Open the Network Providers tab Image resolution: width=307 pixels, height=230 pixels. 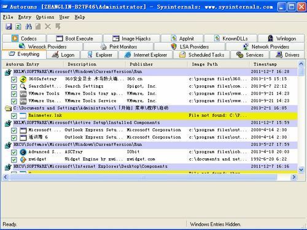[x=265, y=47]
